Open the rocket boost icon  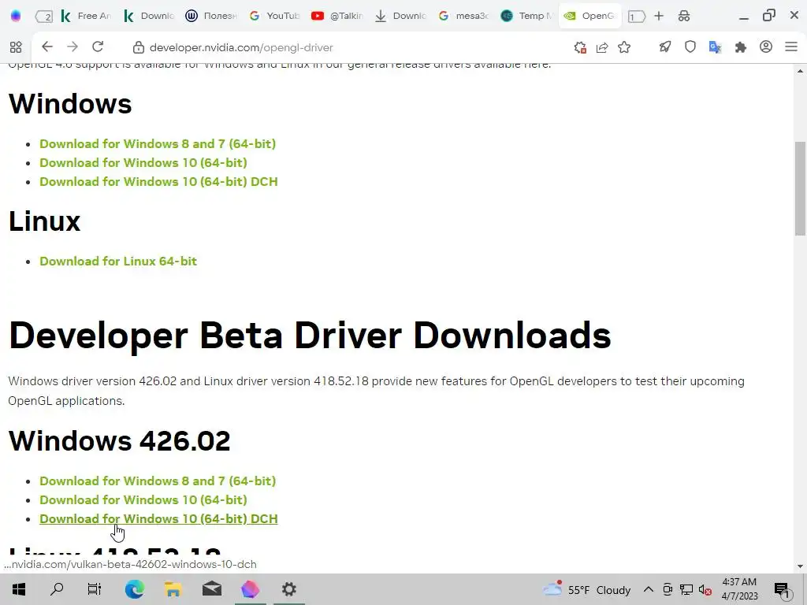[x=665, y=47]
